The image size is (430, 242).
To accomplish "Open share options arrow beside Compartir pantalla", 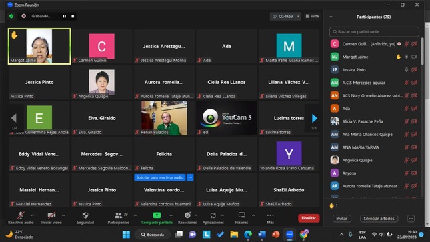I will 171,215.
